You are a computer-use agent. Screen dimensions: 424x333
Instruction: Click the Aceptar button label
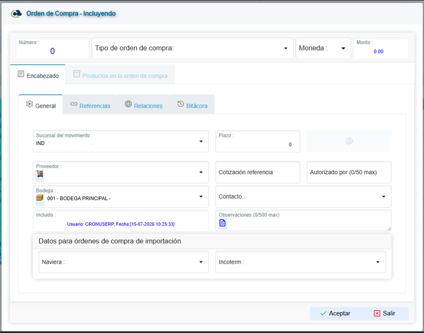click(339, 313)
